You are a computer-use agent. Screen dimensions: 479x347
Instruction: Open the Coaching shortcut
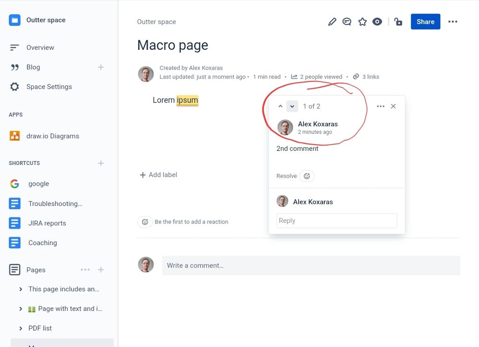pos(43,243)
